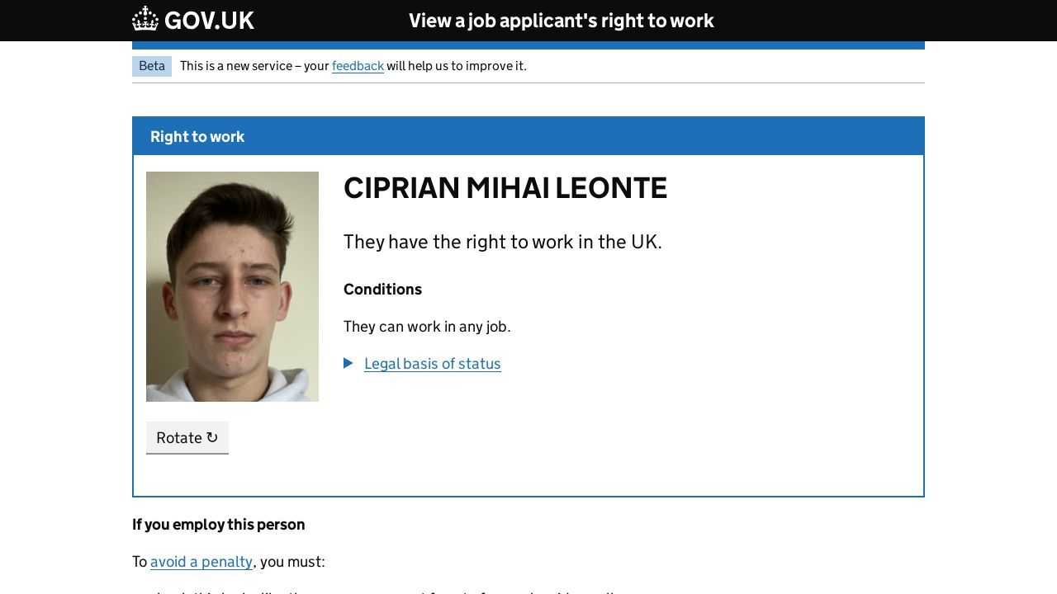Click the applicant's photo thumbnail
This screenshot has height=594, width=1057.
(232, 286)
